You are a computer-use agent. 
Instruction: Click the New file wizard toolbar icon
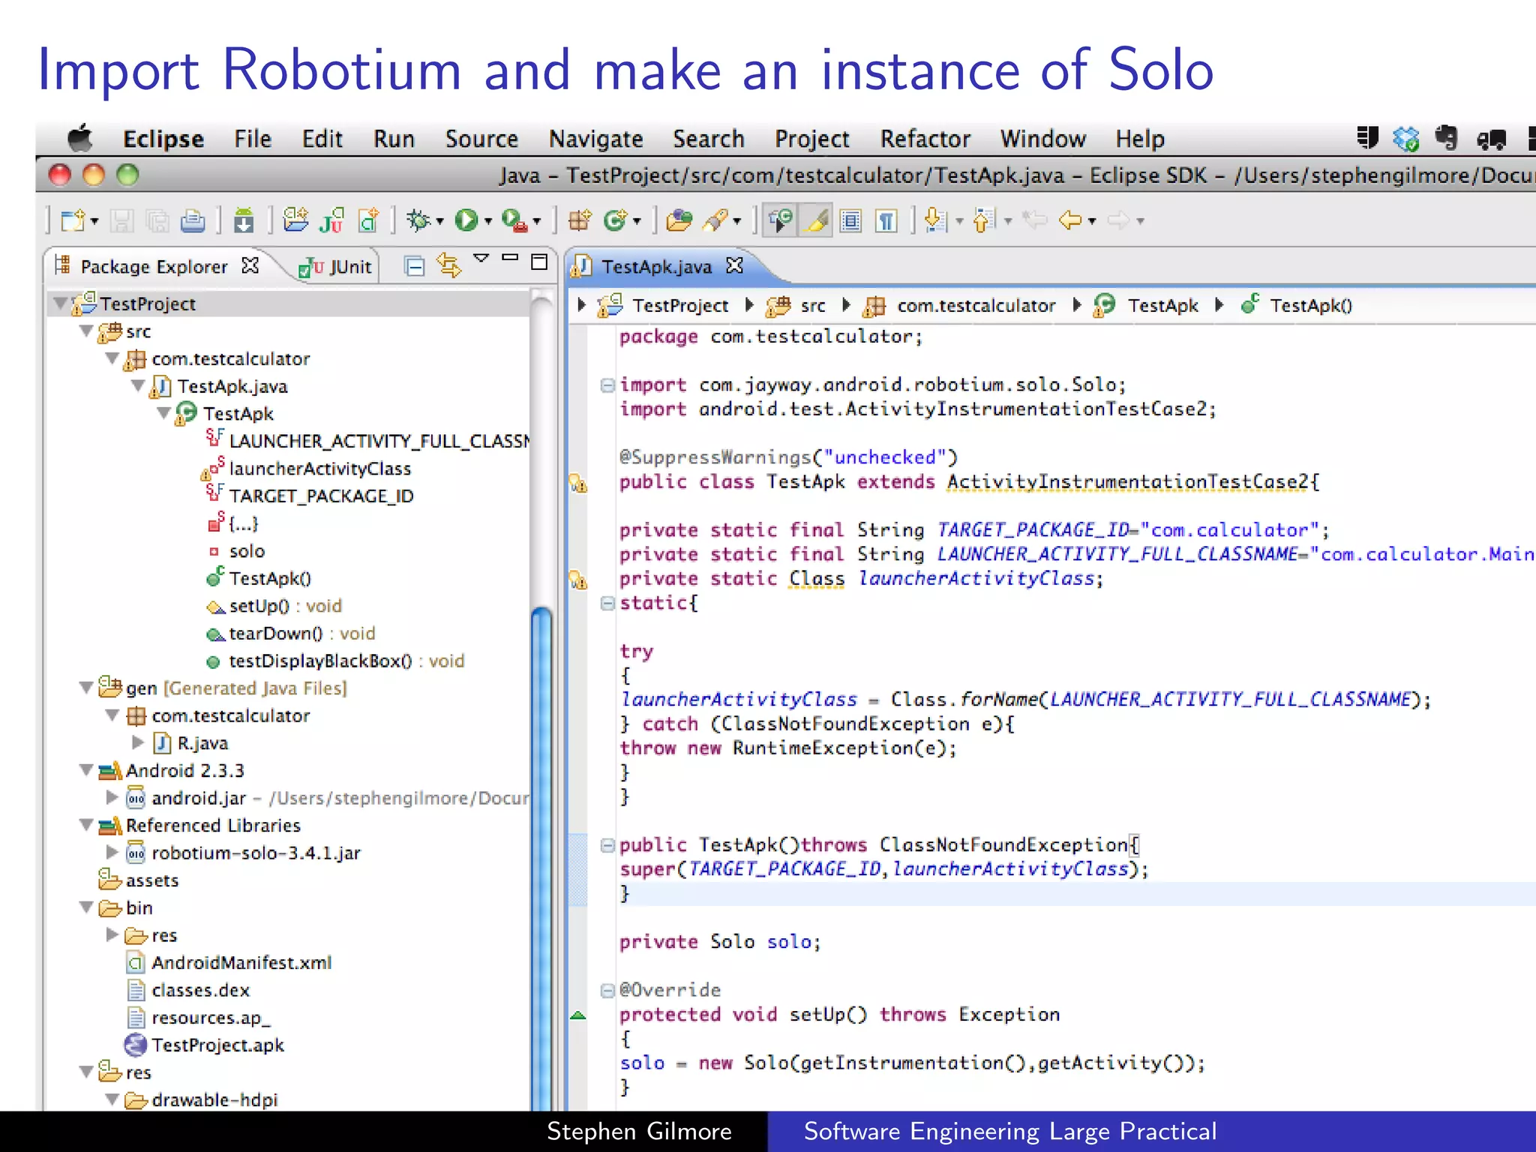click(x=73, y=220)
